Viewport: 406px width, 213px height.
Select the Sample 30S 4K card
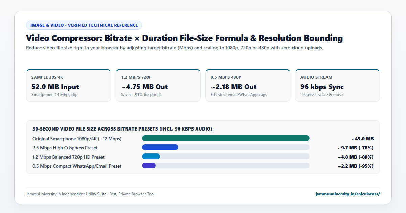tap(68, 85)
